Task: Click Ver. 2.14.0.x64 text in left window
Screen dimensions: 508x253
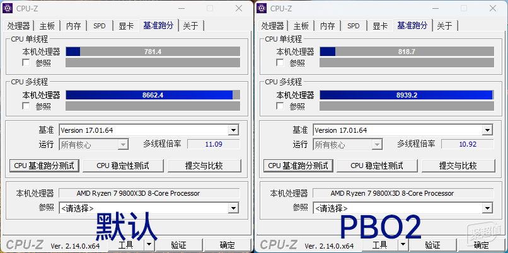Action: point(75,246)
